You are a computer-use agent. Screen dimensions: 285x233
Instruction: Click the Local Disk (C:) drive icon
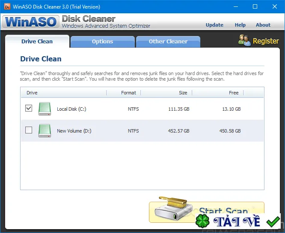[45, 109]
